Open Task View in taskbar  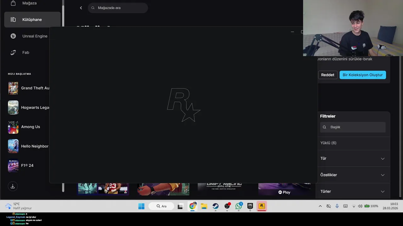(180, 206)
